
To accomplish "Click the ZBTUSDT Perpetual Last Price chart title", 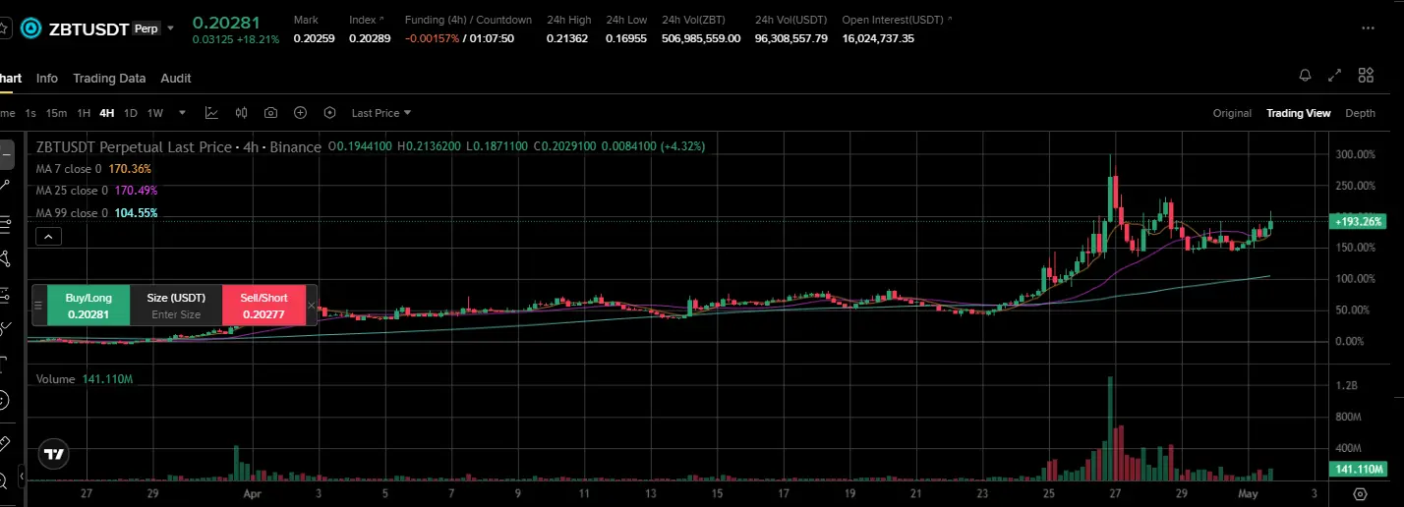I will pyautogui.click(x=178, y=146).
